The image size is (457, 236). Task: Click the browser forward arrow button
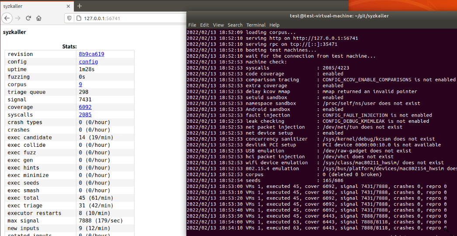click(18, 18)
